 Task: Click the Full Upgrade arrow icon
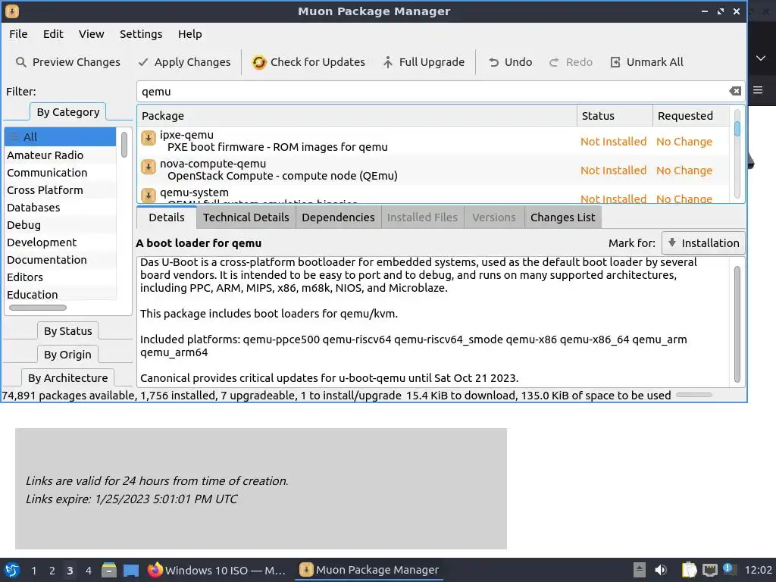tap(388, 62)
